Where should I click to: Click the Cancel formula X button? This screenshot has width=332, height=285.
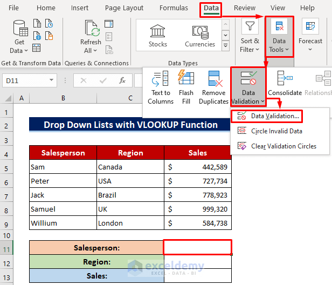point(84,80)
